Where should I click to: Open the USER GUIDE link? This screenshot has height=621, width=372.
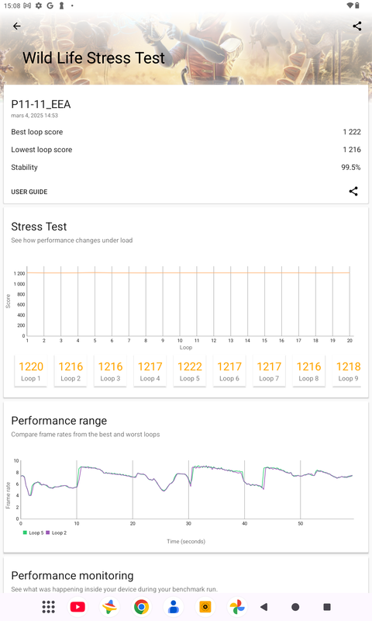(29, 192)
